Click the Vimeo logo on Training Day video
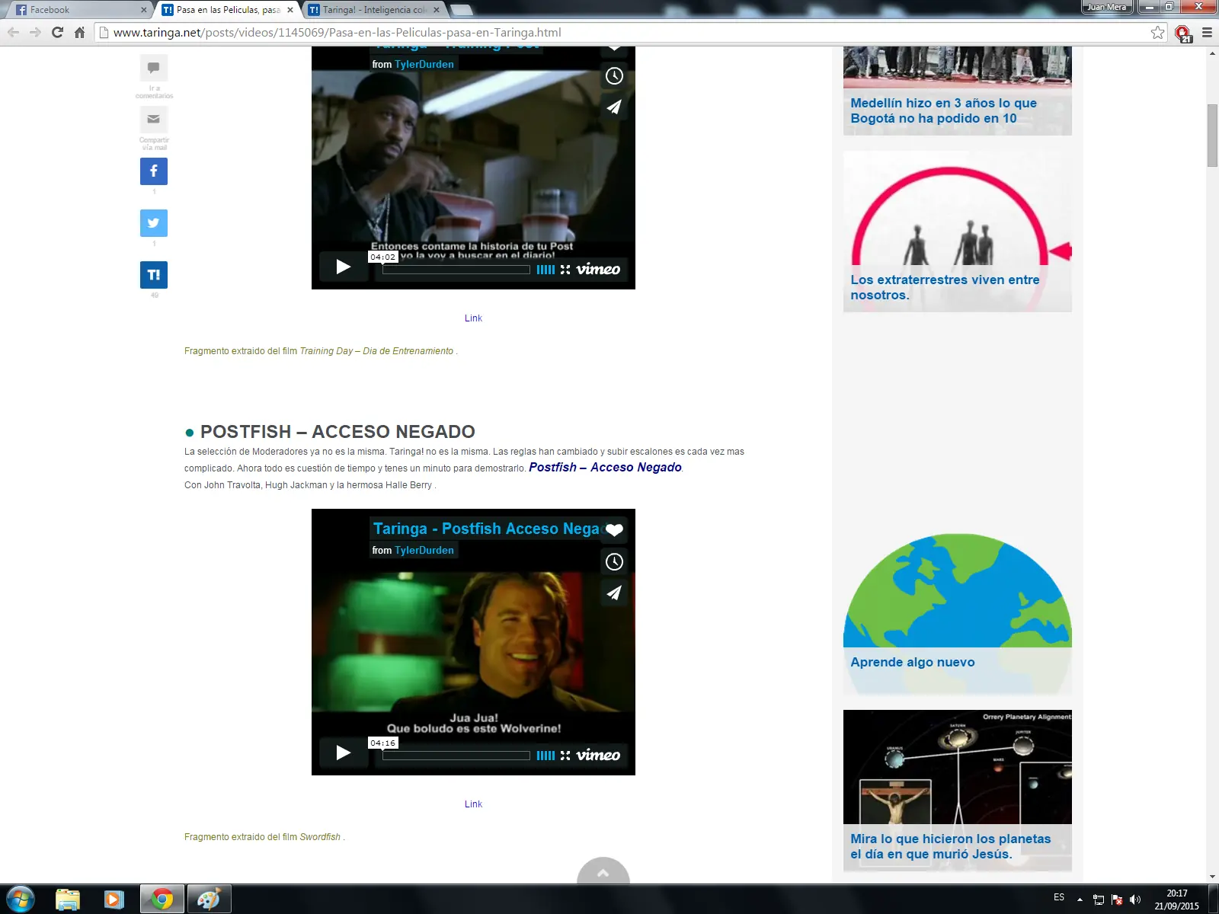1219x914 pixels. pos(598,269)
